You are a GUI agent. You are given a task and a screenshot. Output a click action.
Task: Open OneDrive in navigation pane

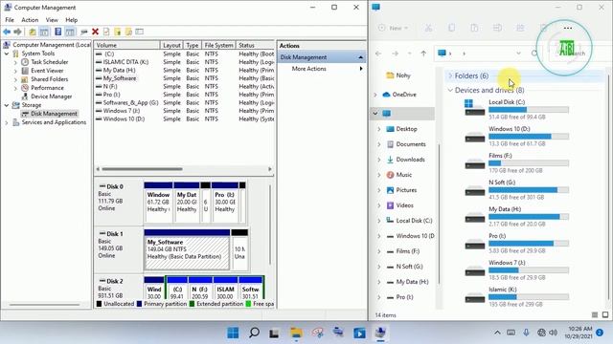399,95
